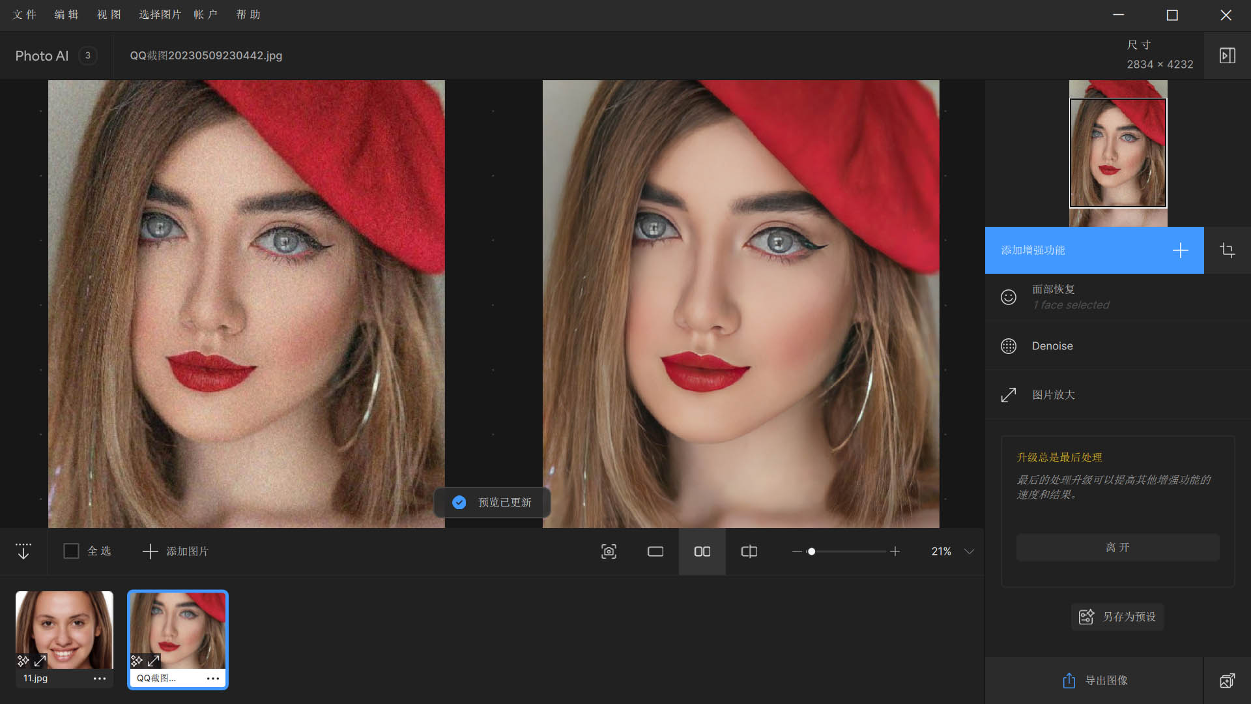Image resolution: width=1251 pixels, height=704 pixels.
Task: Click the zoom out minus icon
Action: pos(797,551)
